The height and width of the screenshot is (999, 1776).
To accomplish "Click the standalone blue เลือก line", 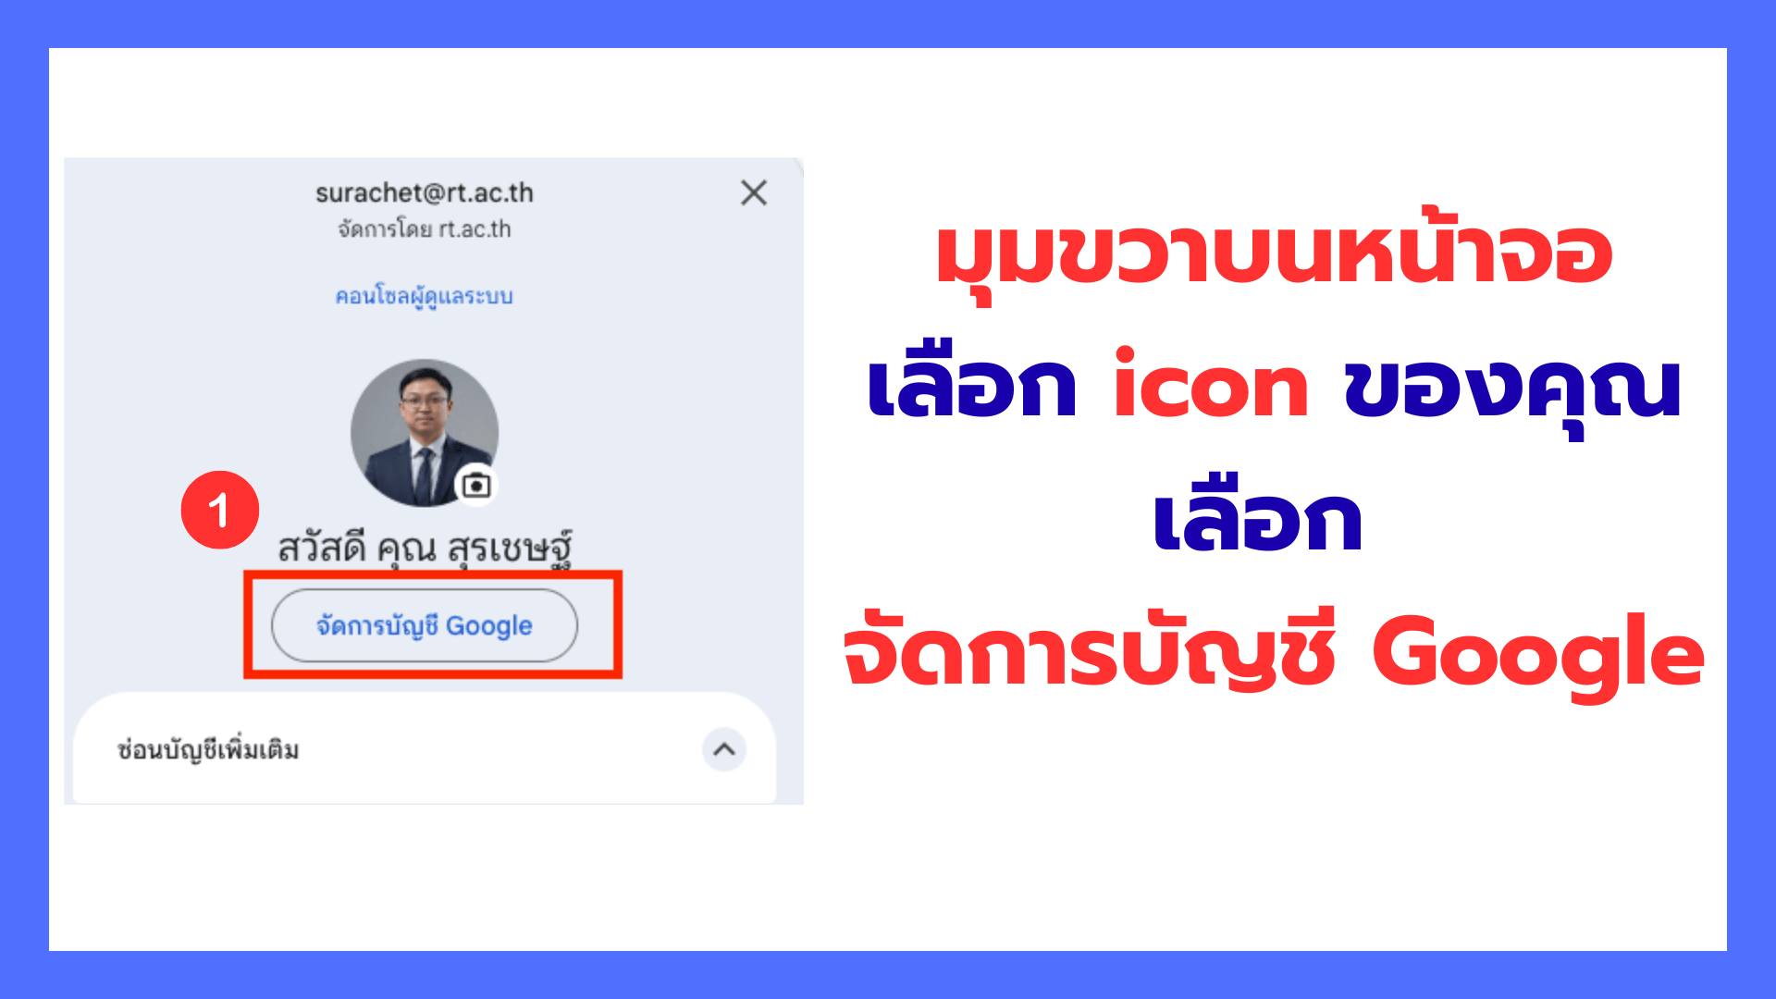I will pos(1258,521).
